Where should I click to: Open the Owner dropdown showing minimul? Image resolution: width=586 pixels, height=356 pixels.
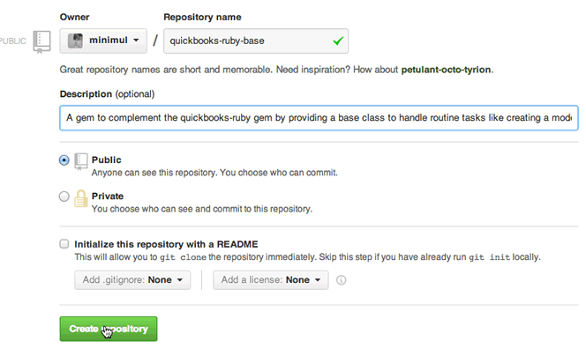(103, 41)
